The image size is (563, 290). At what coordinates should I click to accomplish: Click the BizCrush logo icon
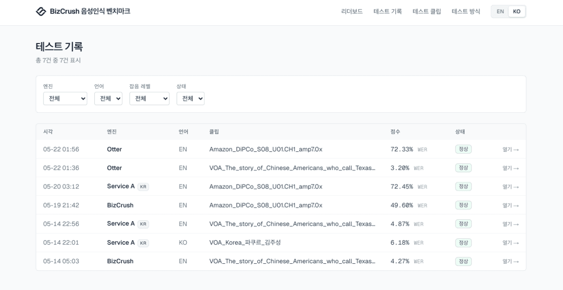41,11
